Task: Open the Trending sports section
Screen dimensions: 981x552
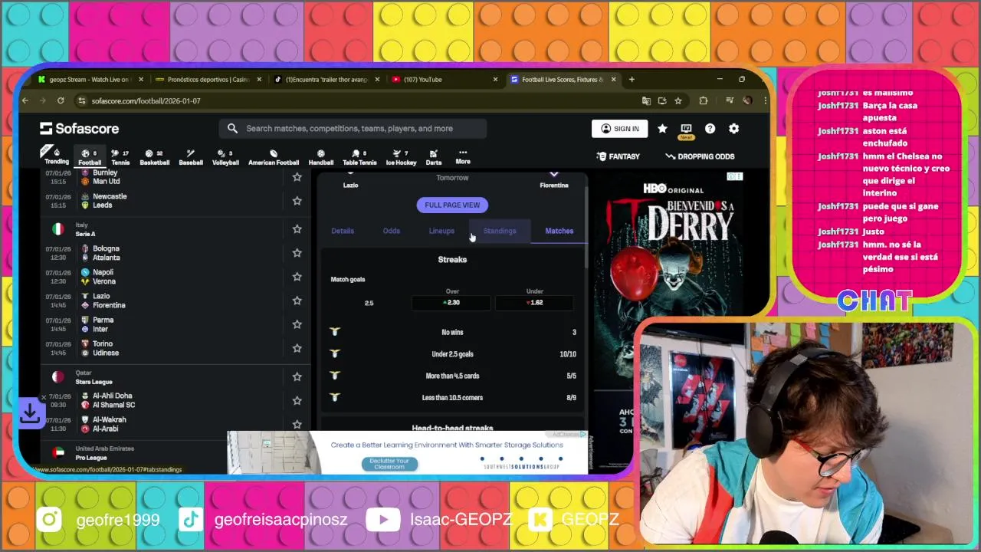Action: 56,156
